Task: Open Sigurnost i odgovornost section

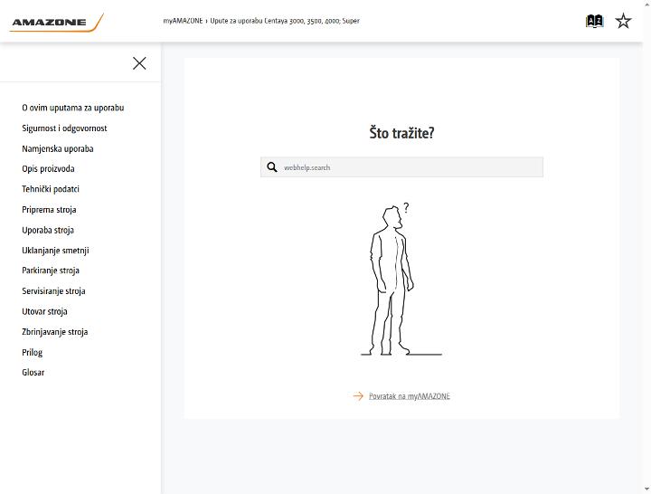Action: click(64, 128)
